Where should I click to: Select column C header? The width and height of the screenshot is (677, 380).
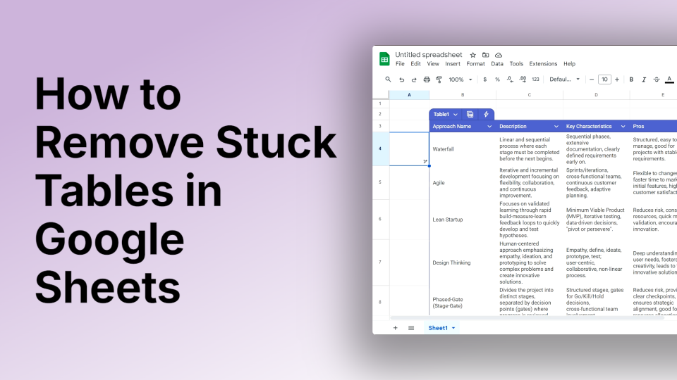[x=530, y=95]
